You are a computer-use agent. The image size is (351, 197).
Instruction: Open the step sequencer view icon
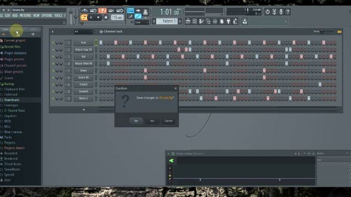pyautogui.click(x=195, y=21)
